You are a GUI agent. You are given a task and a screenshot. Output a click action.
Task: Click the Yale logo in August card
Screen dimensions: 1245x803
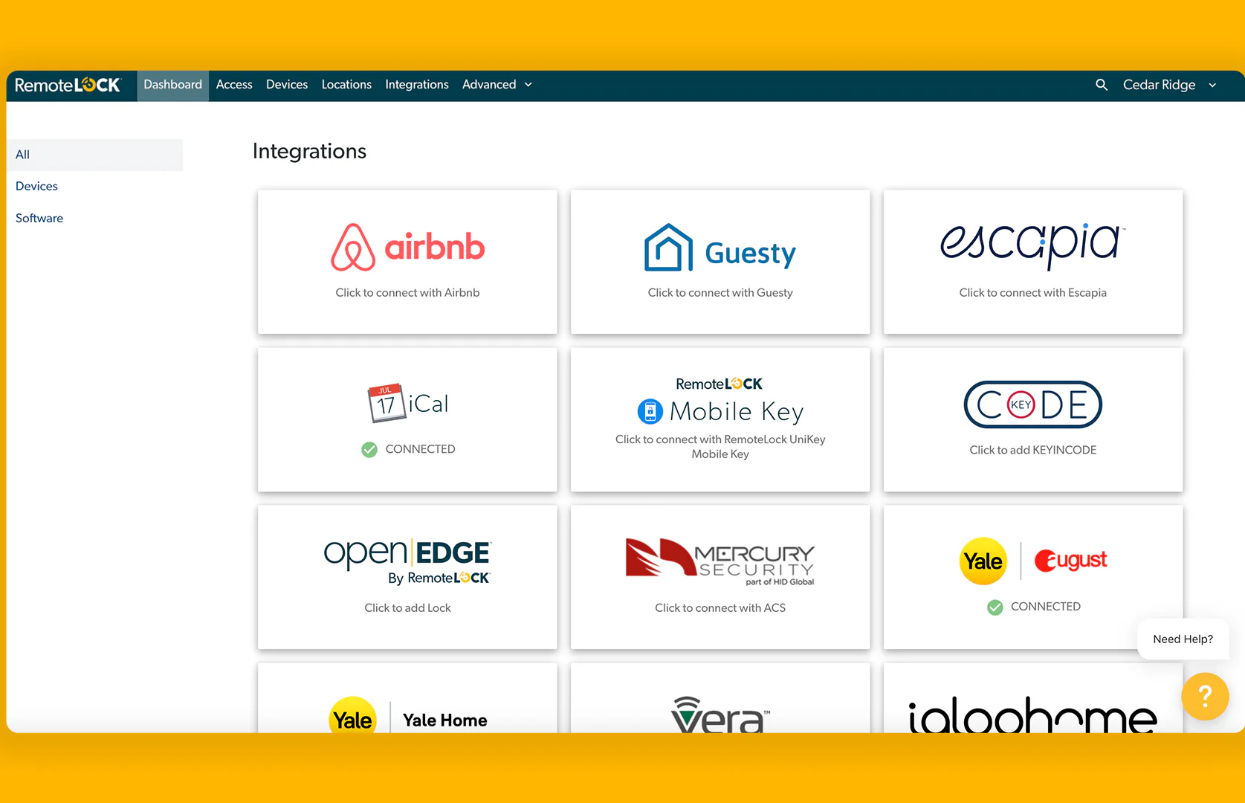[x=983, y=561]
